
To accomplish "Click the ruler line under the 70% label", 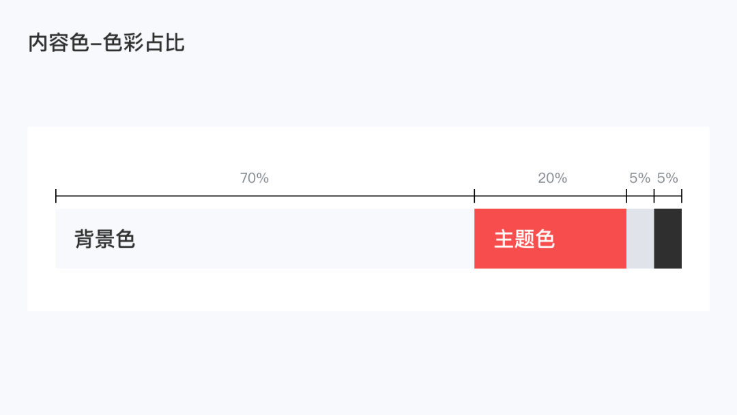I will point(265,196).
